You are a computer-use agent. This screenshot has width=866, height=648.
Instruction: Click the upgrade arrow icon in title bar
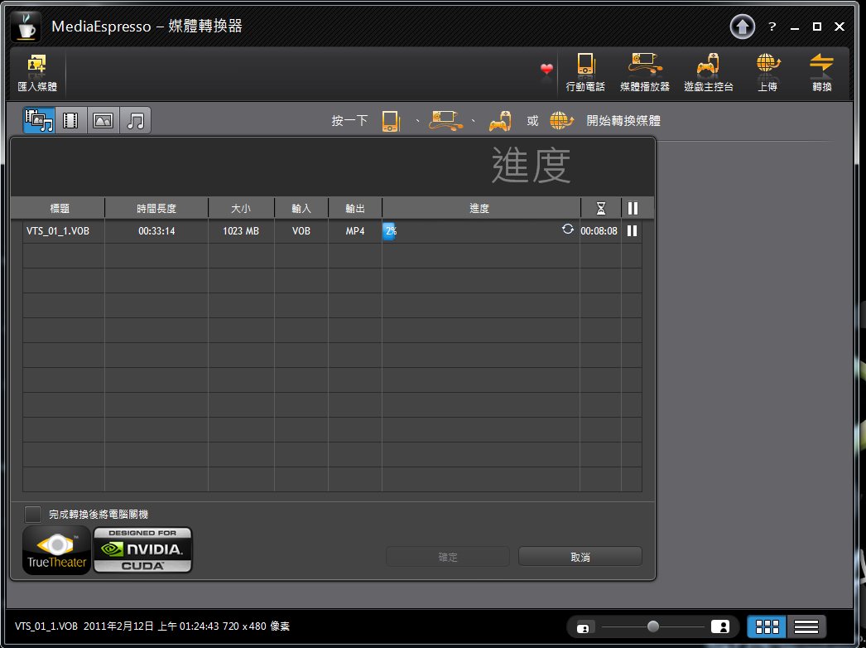742,26
